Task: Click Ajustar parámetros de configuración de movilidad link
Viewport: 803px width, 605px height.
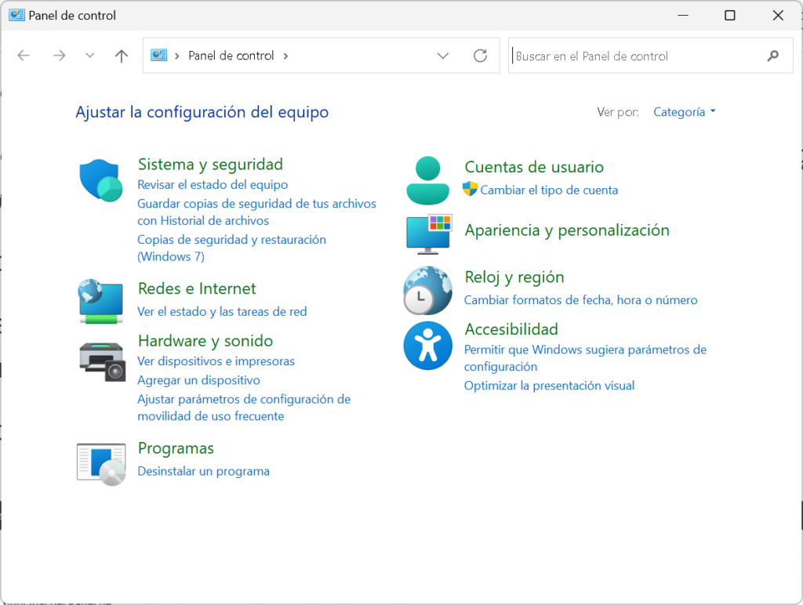Action: coord(244,408)
